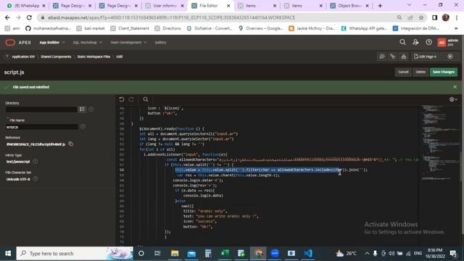Go to Static Workspace Files breadcrumb

(94, 57)
